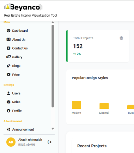Click the sidebar scroll down arrow
Image resolution: width=134 pixels, height=153 pixels.
click(53, 129)
